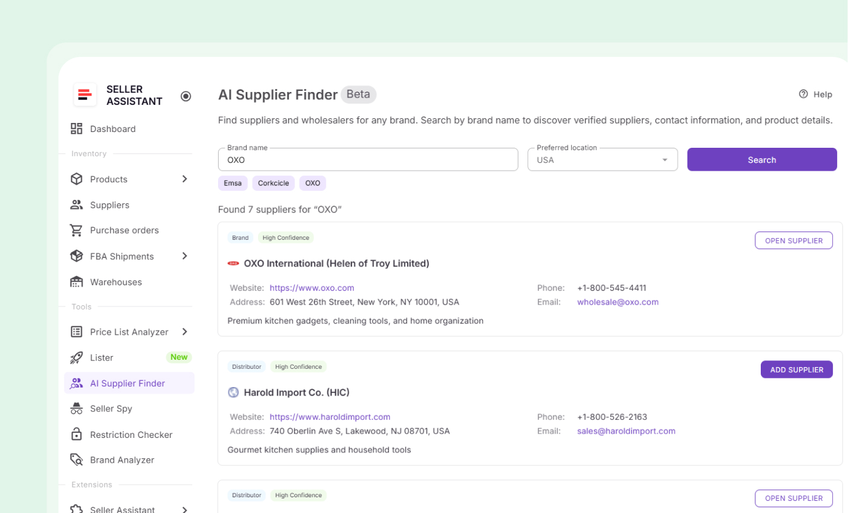This screenshot has height=513, width=848.
Task: Click the Search button
Action: pos(761,159)
